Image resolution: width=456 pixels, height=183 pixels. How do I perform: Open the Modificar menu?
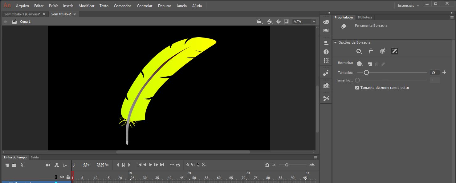[x=86, y=6]
